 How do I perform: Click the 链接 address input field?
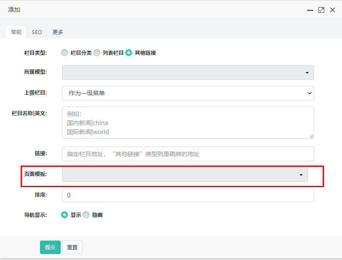pyautogui.click(x=188, y=154)
